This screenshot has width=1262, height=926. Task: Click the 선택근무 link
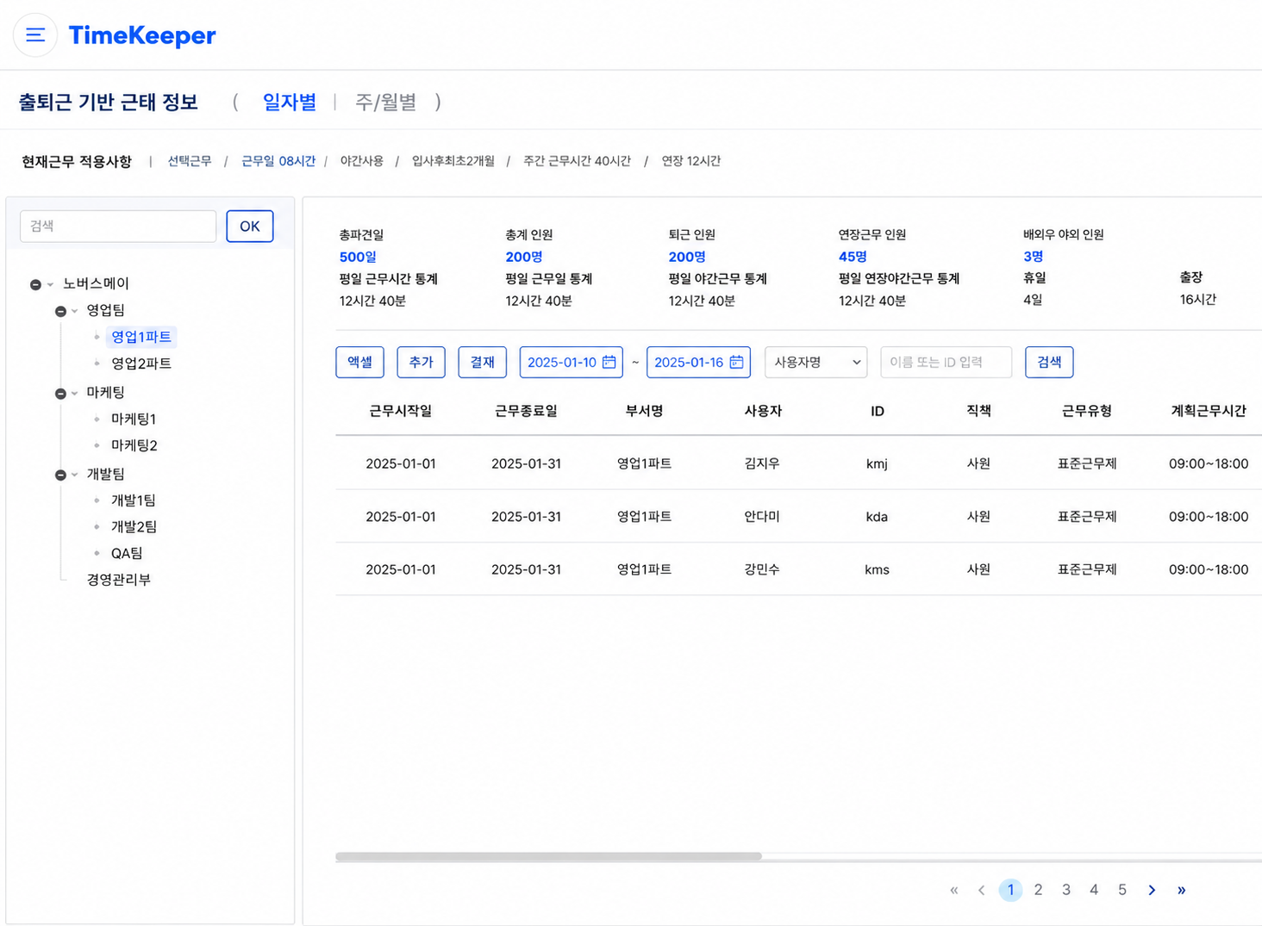190,161
